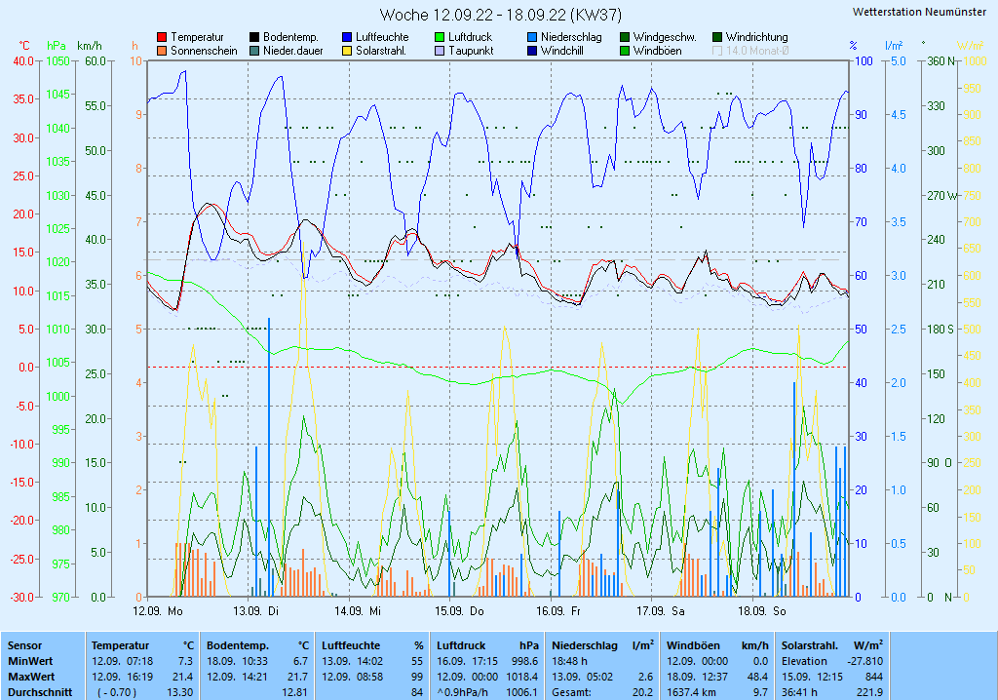Click the MinWert row label
The width and height of the screenshot is (998, 700).
[x=30, y=661]
